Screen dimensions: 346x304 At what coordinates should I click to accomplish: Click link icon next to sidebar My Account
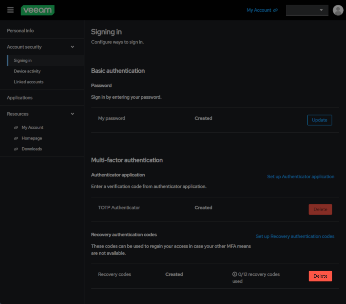(x=16, y=128)
